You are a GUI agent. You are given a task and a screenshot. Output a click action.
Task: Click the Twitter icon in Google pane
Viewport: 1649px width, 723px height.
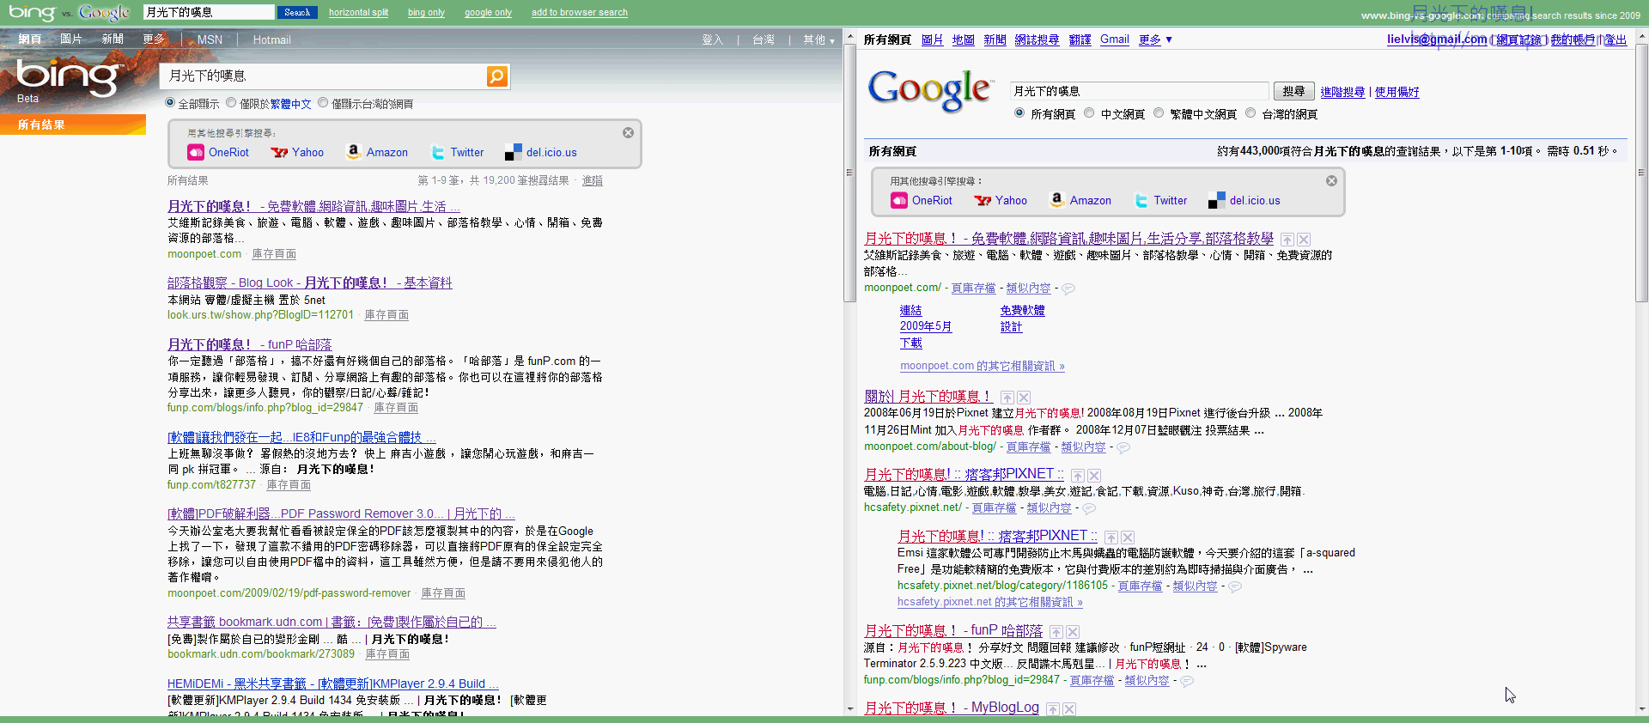coord(1141,201)
